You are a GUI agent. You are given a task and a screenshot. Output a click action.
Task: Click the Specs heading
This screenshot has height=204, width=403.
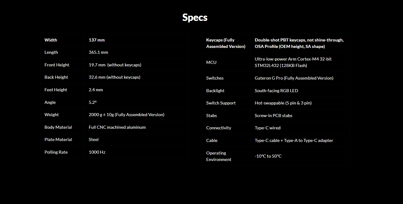coord(195,17)
